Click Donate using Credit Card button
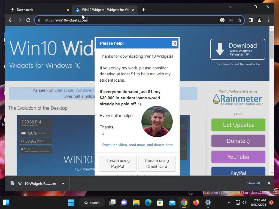 pos(157,164)
